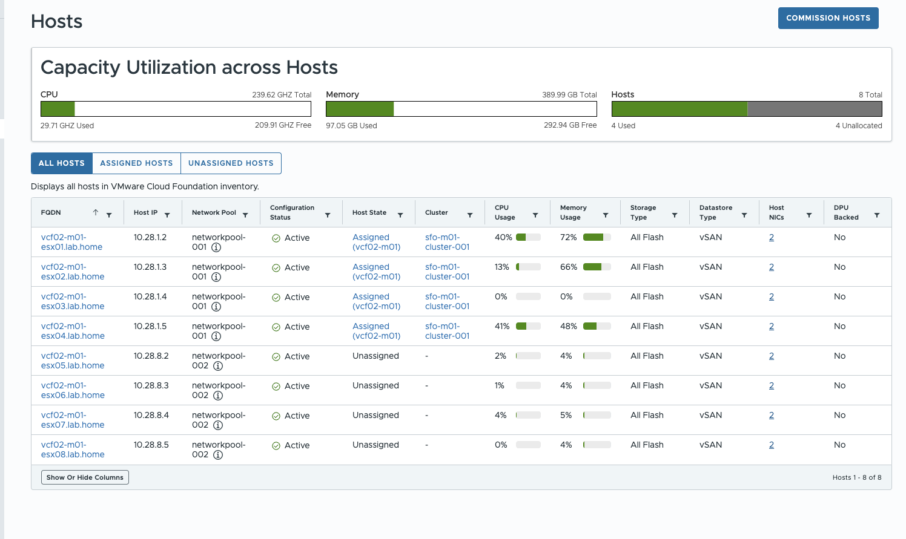
Task: Filter the Configuration Status column
Action: tap(328, 214)
